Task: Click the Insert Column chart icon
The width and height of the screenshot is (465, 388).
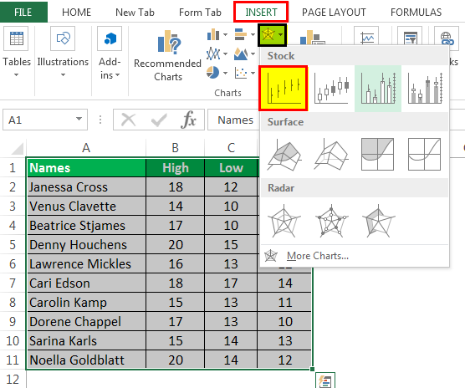Action: pyautogui.click(x=213, y=34)
